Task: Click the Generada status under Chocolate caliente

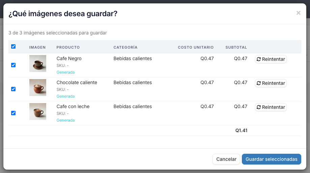Action: pyautogui.click(x=65, y=96)
